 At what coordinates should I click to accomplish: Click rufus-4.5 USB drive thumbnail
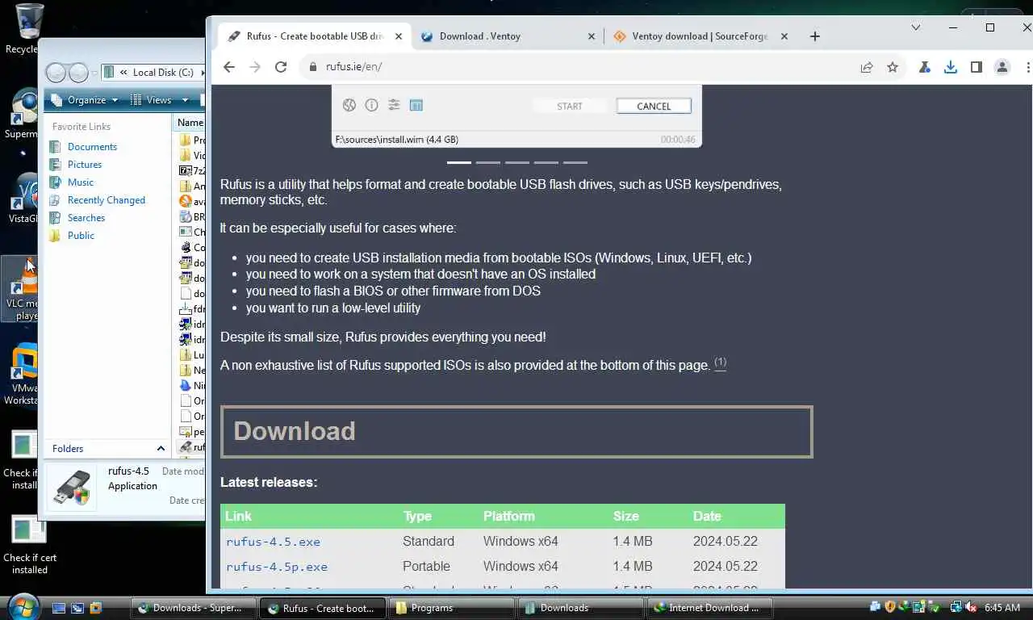point(72,488)
